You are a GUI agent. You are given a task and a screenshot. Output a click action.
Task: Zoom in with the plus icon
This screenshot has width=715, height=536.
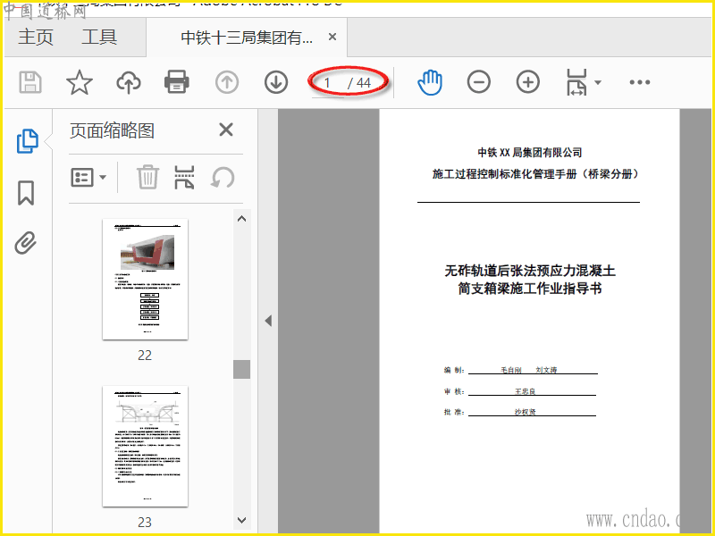(x=528, y=82)
